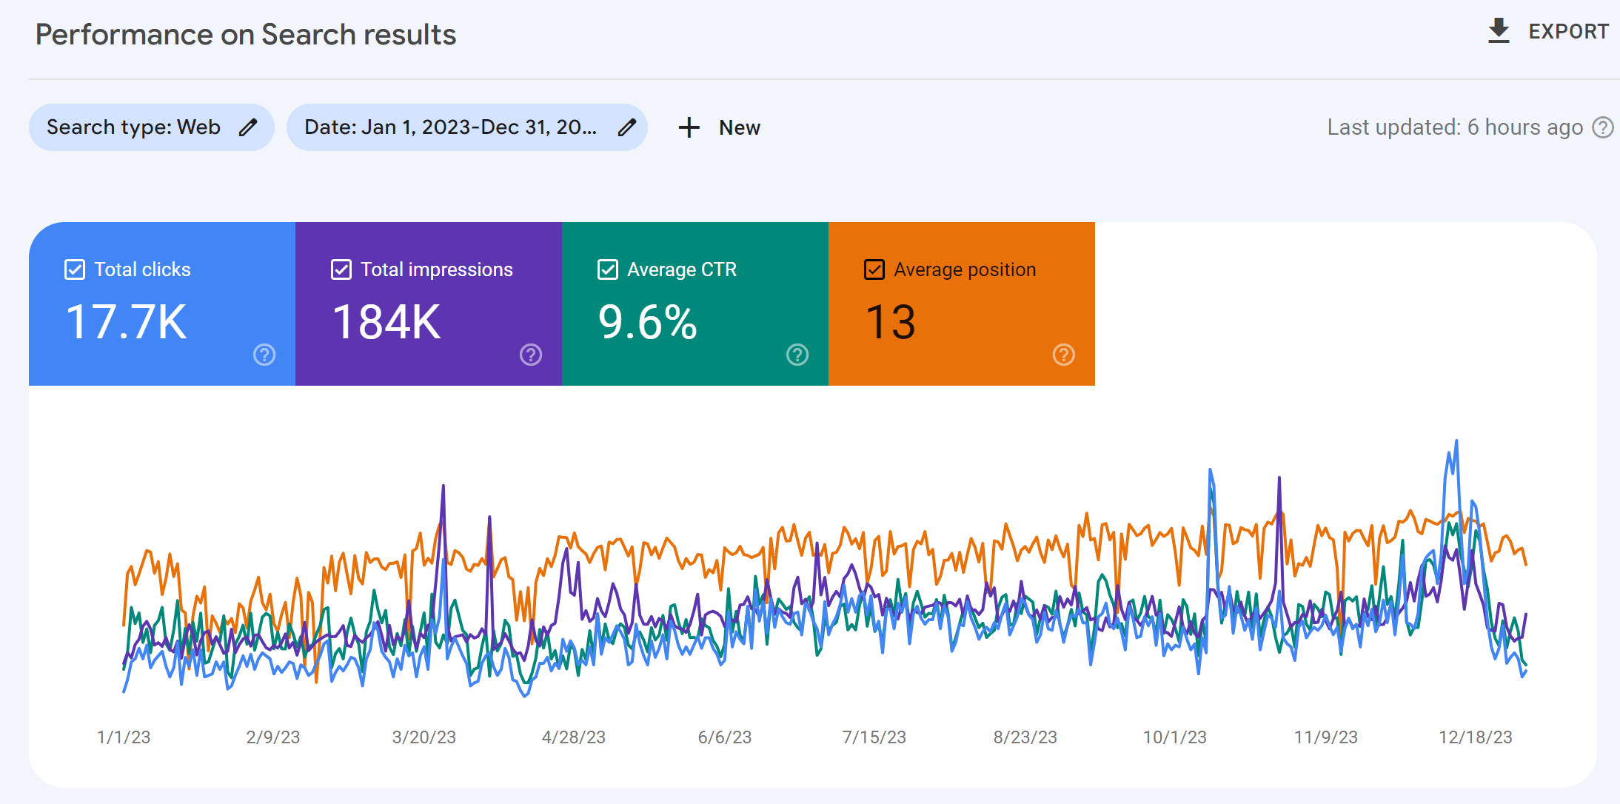Click the plus icon to add a filter
Image resolution: width=1620 pixels, height=804 pixels.
click(689, 127)
